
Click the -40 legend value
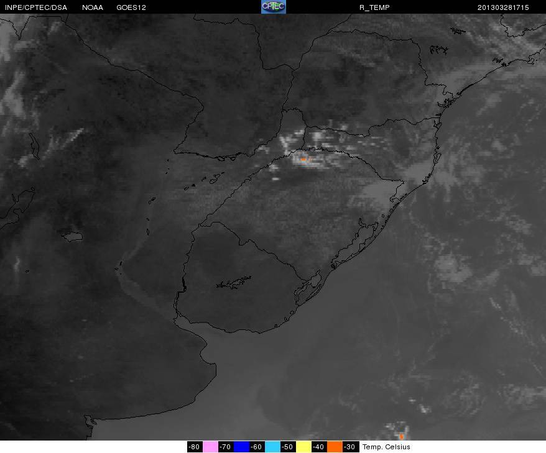pos(318,447)
